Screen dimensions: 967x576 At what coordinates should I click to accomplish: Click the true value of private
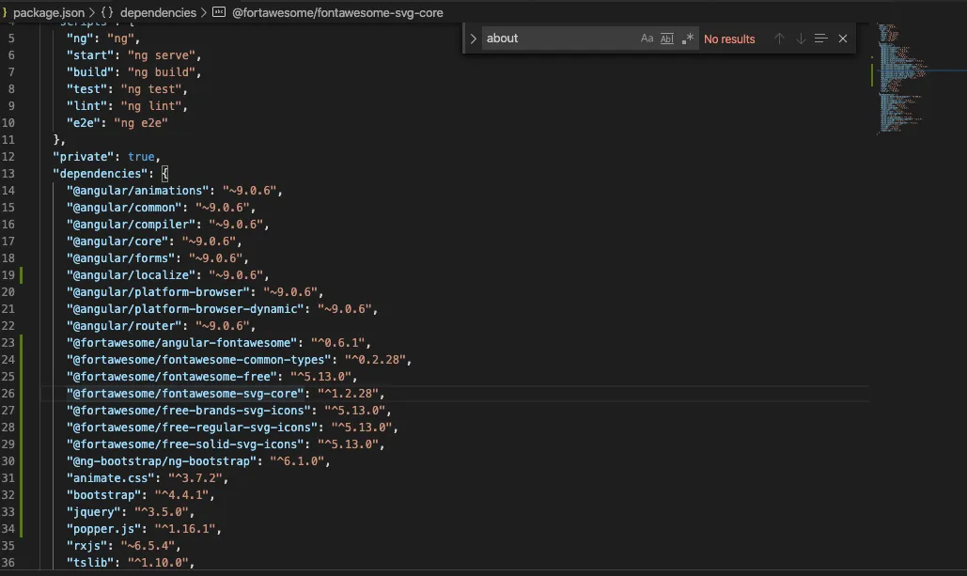pos(141,157)
